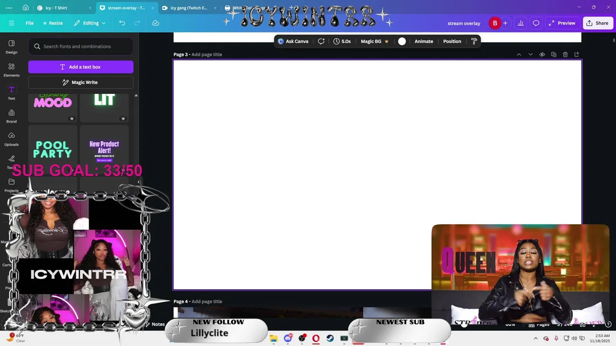Open the Position panel

pyautogui.click(x=452, y=41)
